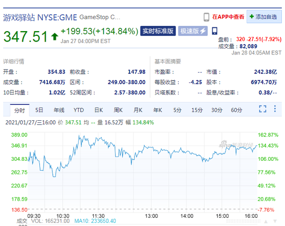This screenshot has height=226, width=285.
Task: Click the 详细行情 section heading
Action: (13, 62)
